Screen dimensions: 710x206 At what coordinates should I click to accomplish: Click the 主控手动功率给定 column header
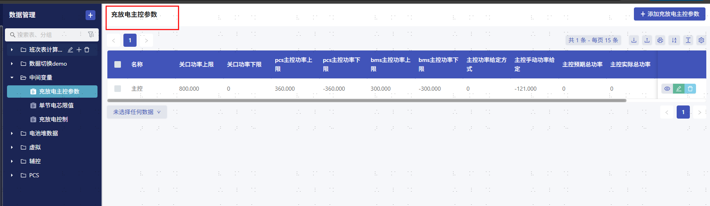tap(534, 64)
